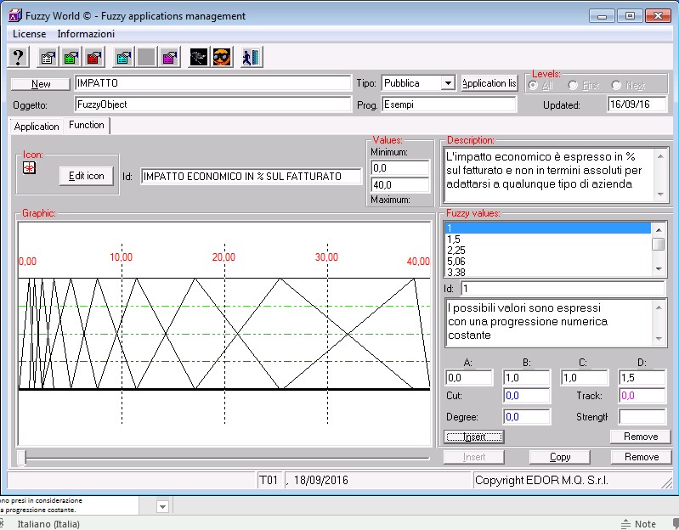Click the D parameter field
The image size is (679, 530).
tap(642, 378)
